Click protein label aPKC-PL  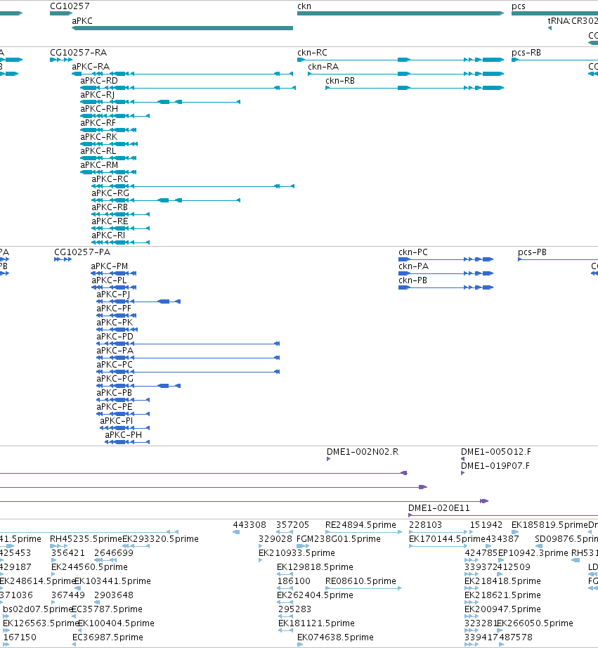[x=109, y=280]
